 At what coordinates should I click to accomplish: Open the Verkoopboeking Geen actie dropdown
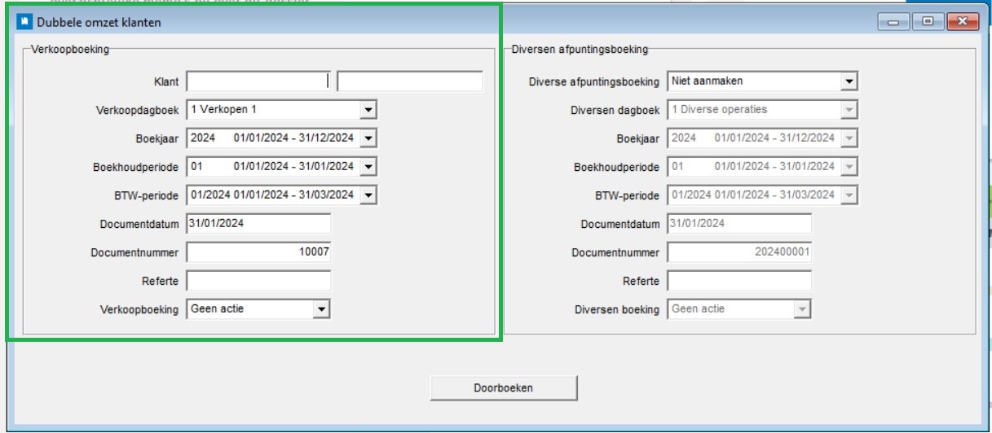point(322,309)
